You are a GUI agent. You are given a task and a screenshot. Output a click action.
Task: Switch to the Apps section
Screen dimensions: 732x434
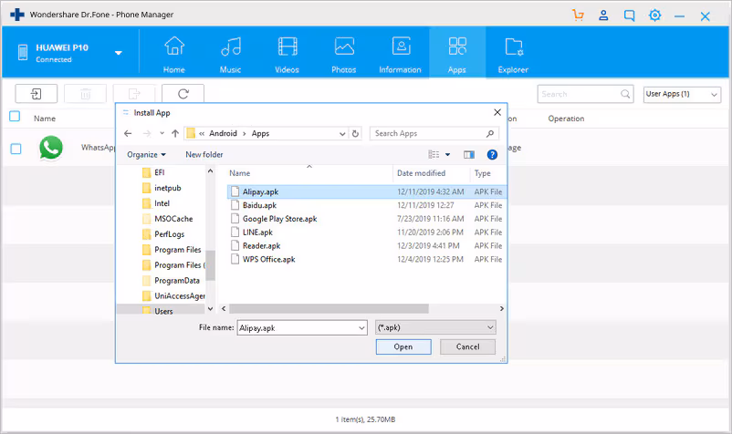tap(457, 52)
